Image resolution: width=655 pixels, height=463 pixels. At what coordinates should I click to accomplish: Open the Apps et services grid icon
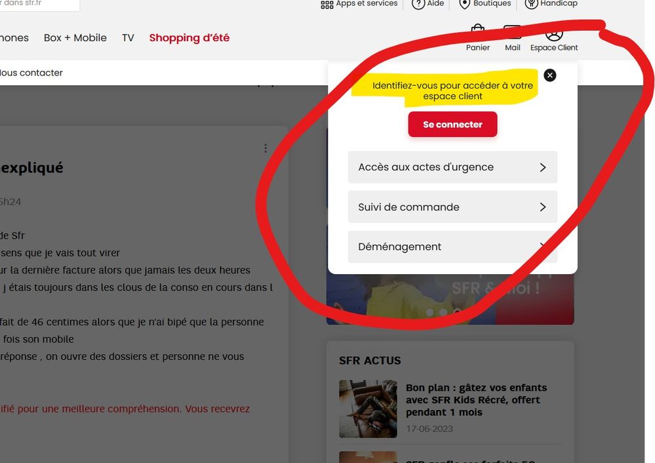click(x=327, y=5)
